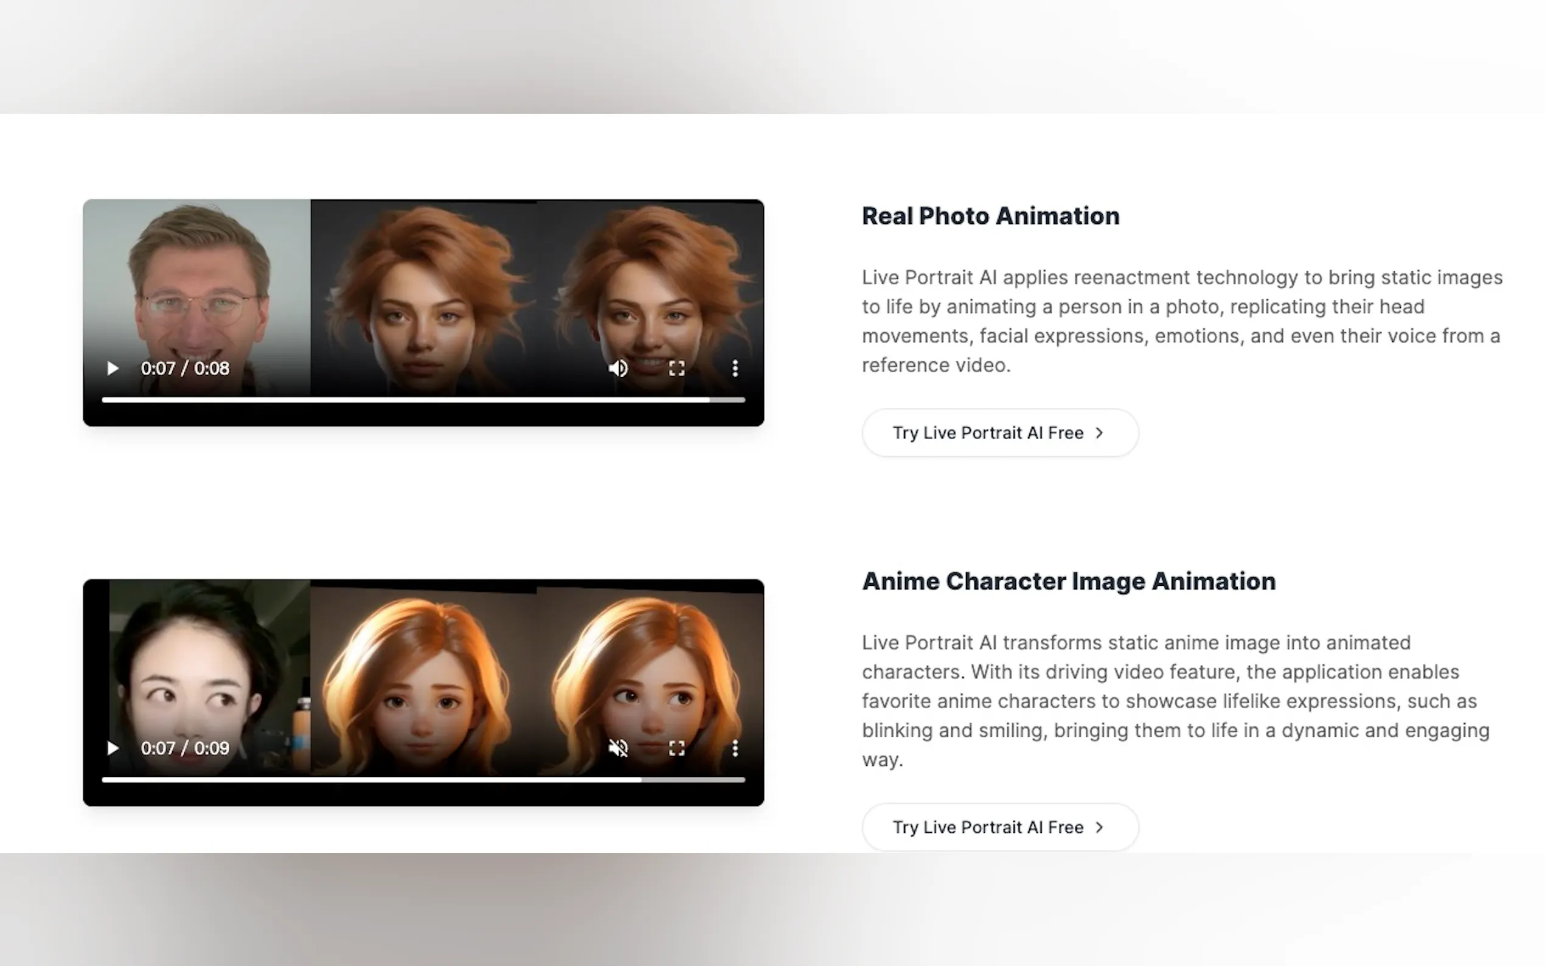Seek in the top video progress bar
The width and height of the screenshot is (1545, 966).
(x=422, y=400)
